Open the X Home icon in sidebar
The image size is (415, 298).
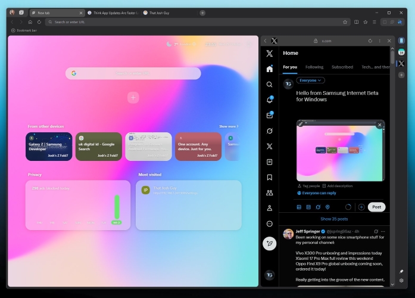point(270,69)
